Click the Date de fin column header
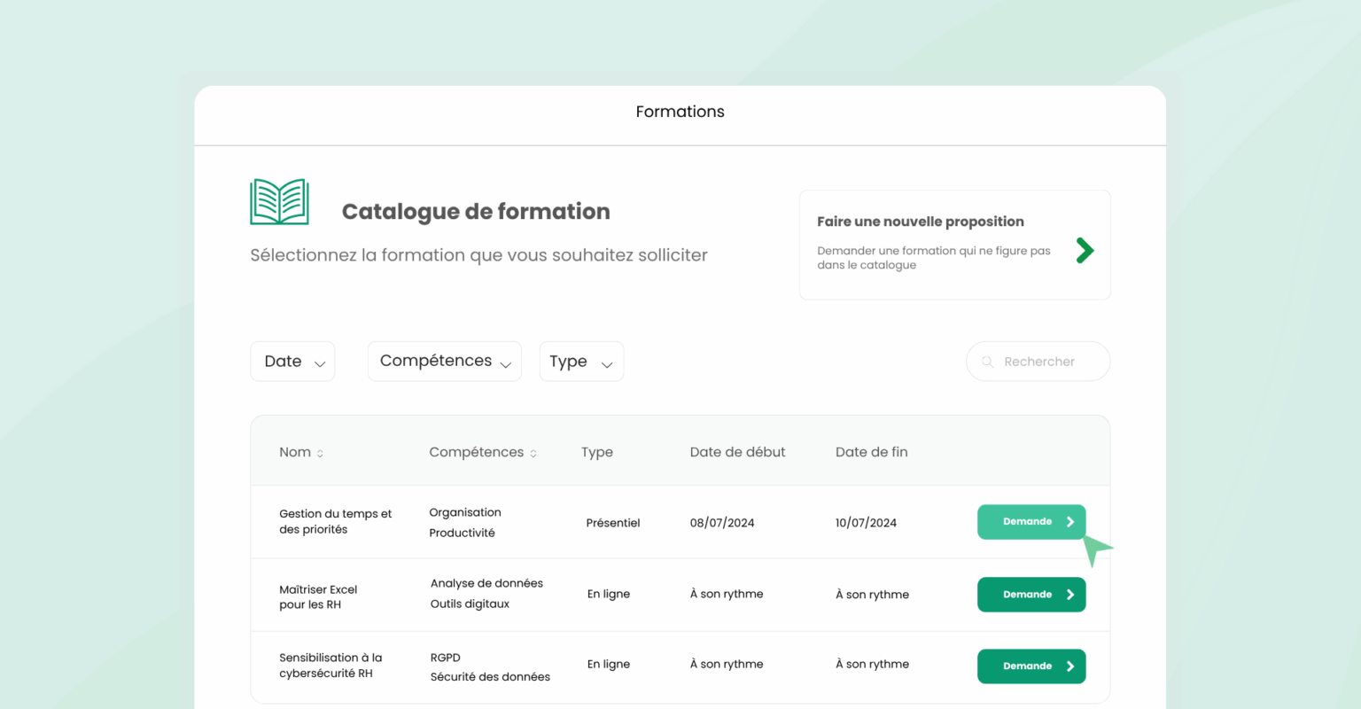 871,452
